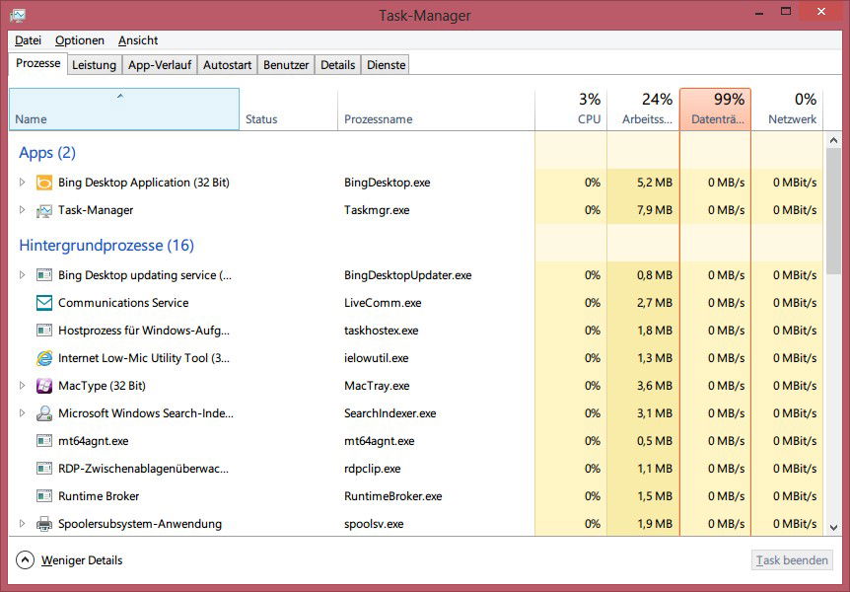Open the Optionen menu
The height and width of the screenshot is (592, 850).
[x=80, y=40]
